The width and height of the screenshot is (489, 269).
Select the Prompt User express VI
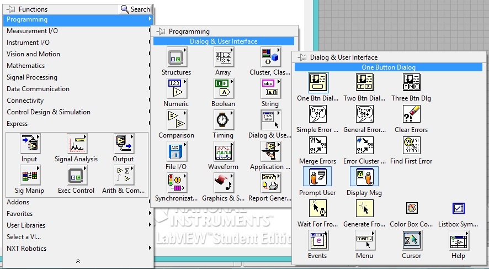pyautogui.click(x=317, y=176)
